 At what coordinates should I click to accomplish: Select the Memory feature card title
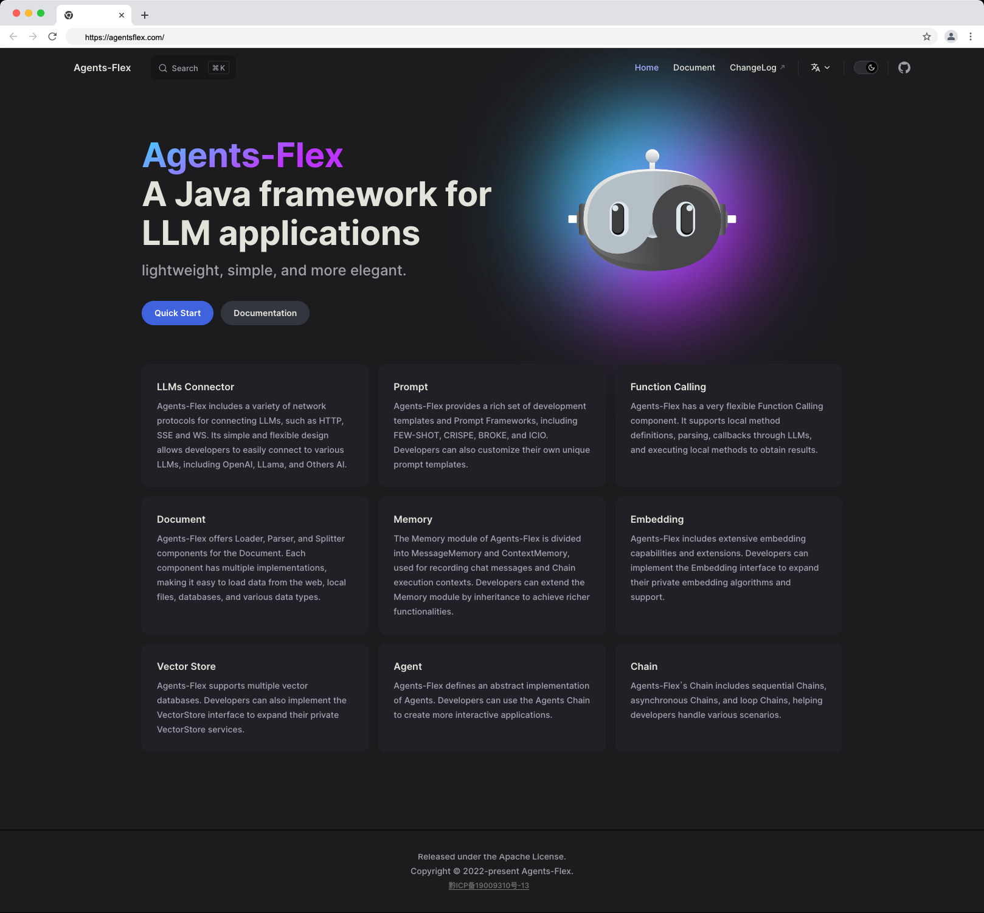413,519
